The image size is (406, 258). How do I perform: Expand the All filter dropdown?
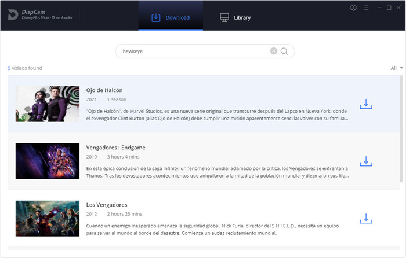(396, 68)
